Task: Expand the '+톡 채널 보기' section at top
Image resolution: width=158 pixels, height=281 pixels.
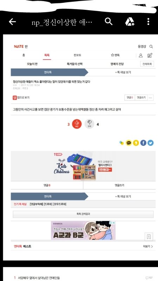Action: point(123,72)
